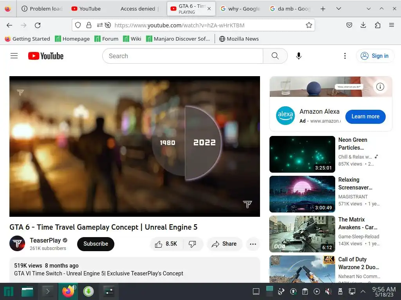Viewport: 401px width, 300px height.
Task: Go back with browser back arrow
Action: click(x=9, y=25)
